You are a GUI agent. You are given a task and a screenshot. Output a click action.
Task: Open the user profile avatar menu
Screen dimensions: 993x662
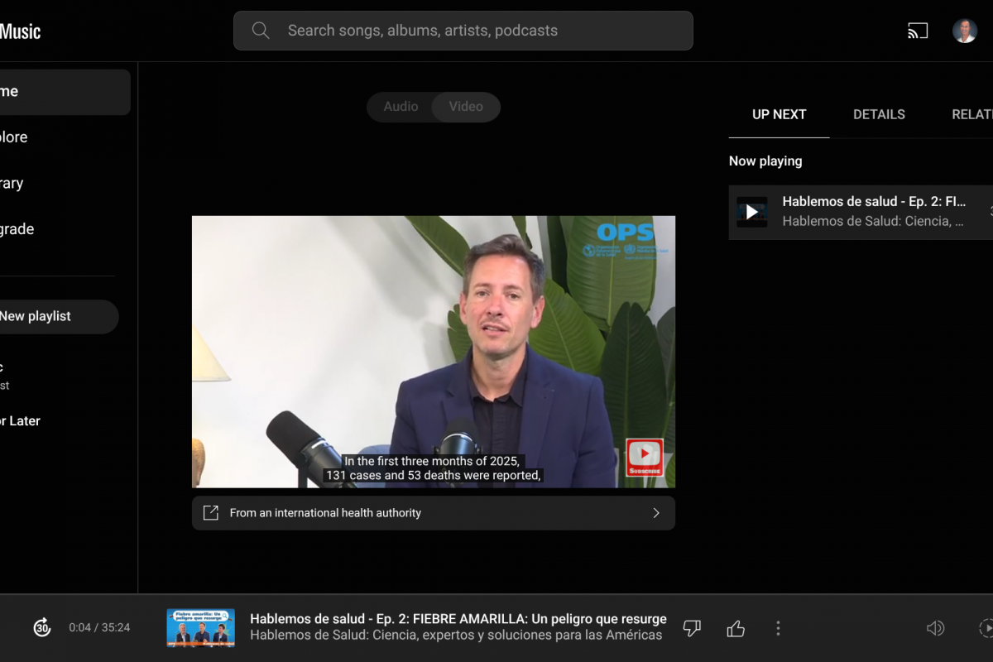tap(964, 31)
